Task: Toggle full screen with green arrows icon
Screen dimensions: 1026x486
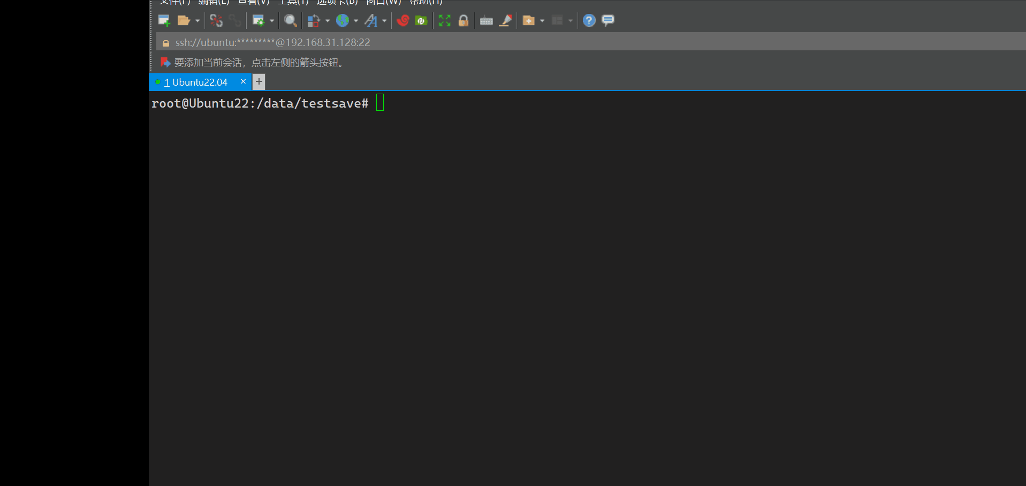Action: pos(445,21)
